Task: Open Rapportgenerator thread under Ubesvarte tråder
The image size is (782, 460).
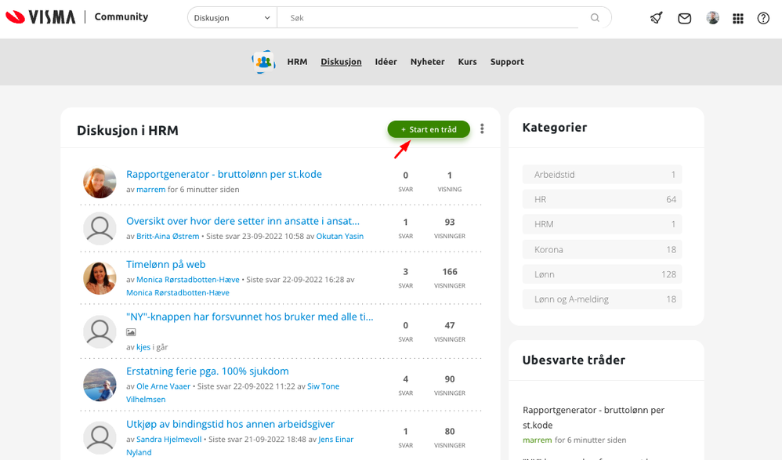Action: click(593, 418)
